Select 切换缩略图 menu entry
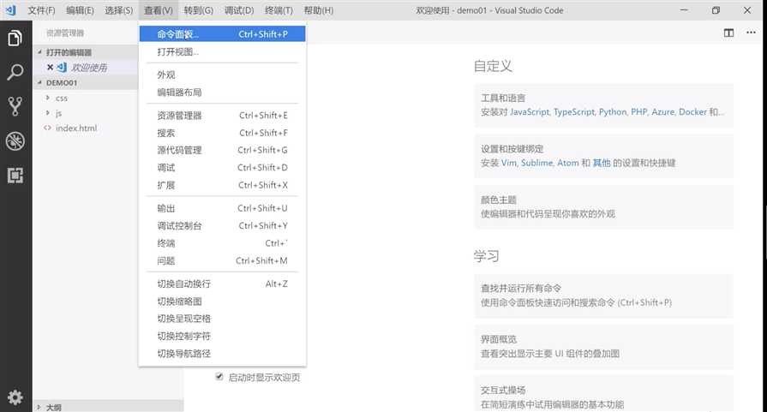 click(x=223, y=301)
